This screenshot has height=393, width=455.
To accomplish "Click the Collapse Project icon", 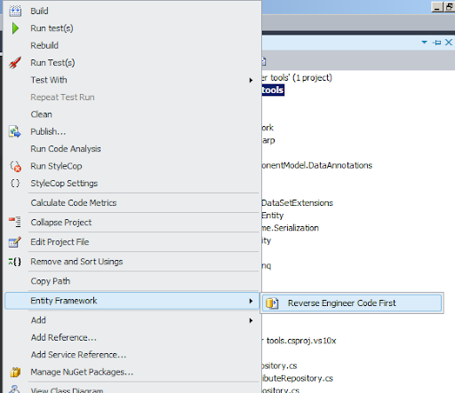I will click(x=15, y=222).
